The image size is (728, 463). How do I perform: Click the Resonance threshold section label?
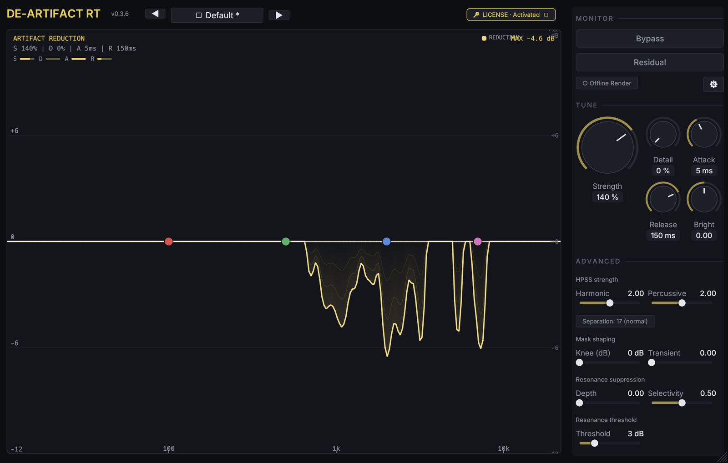(606, 420)
